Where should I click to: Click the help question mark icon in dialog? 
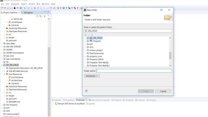pyautogui.click(x=86, y=91)
